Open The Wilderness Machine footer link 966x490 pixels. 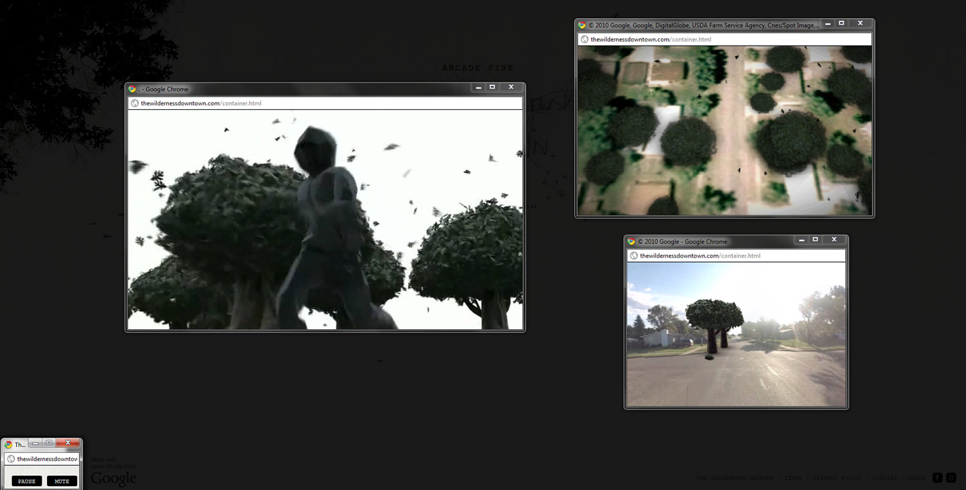click(735, 478)
